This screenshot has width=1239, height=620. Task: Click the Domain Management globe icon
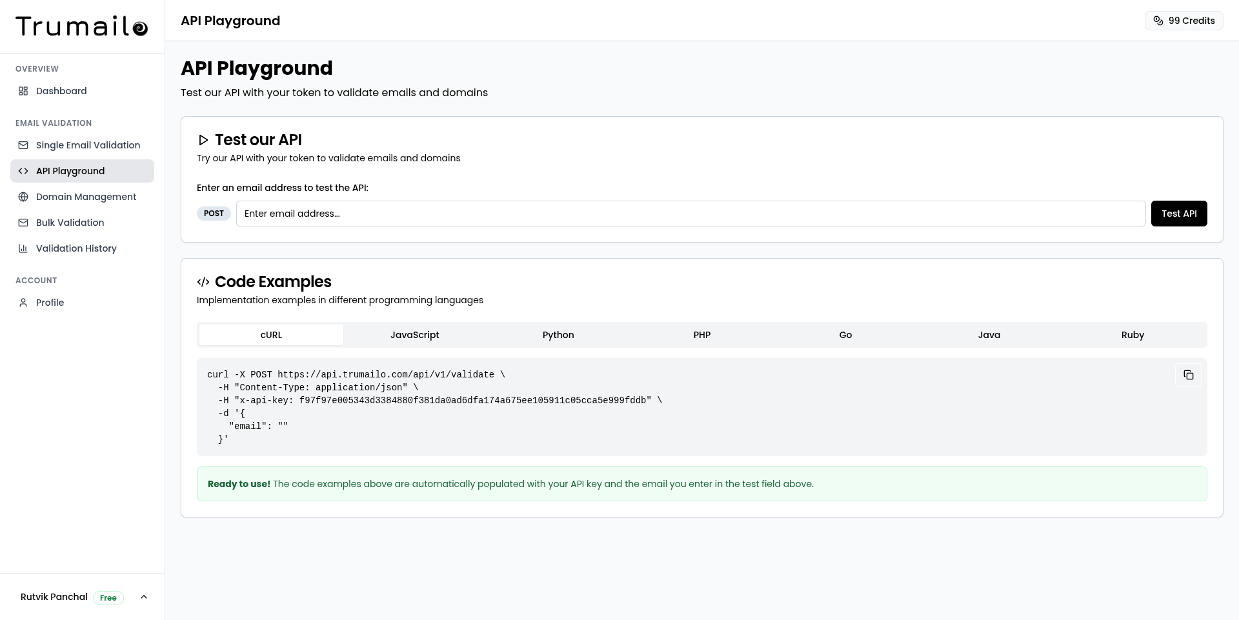[x=23, y=197]
